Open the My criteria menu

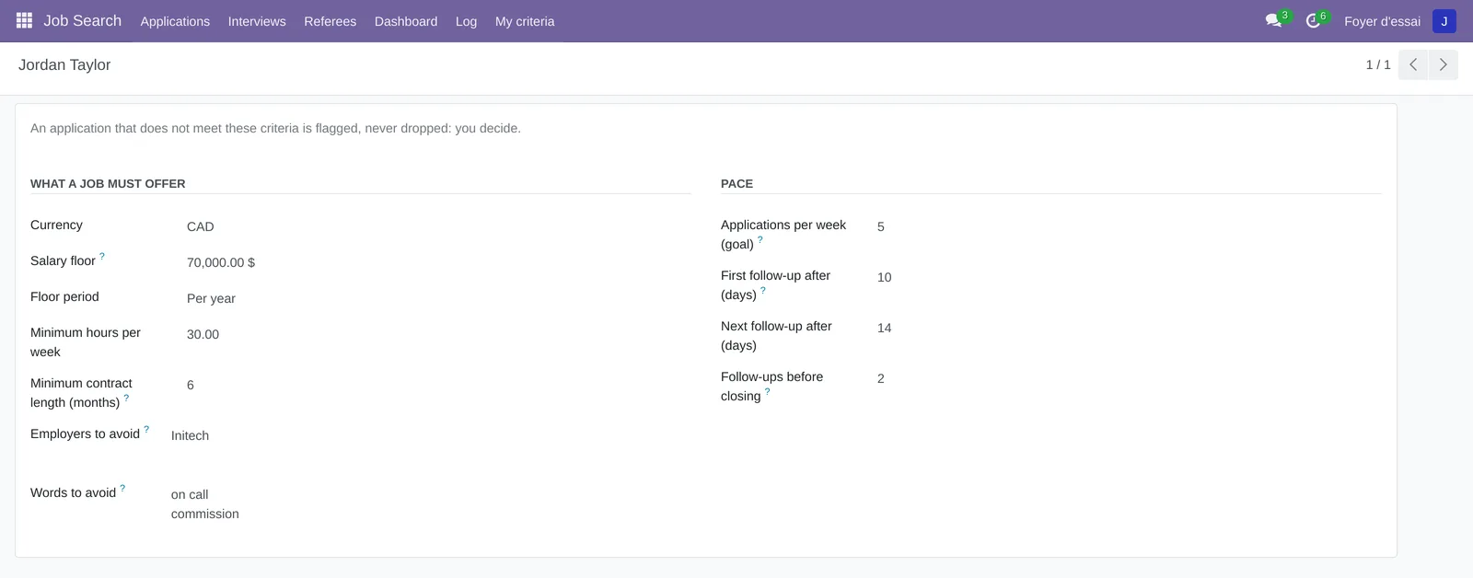pos(525,21)
